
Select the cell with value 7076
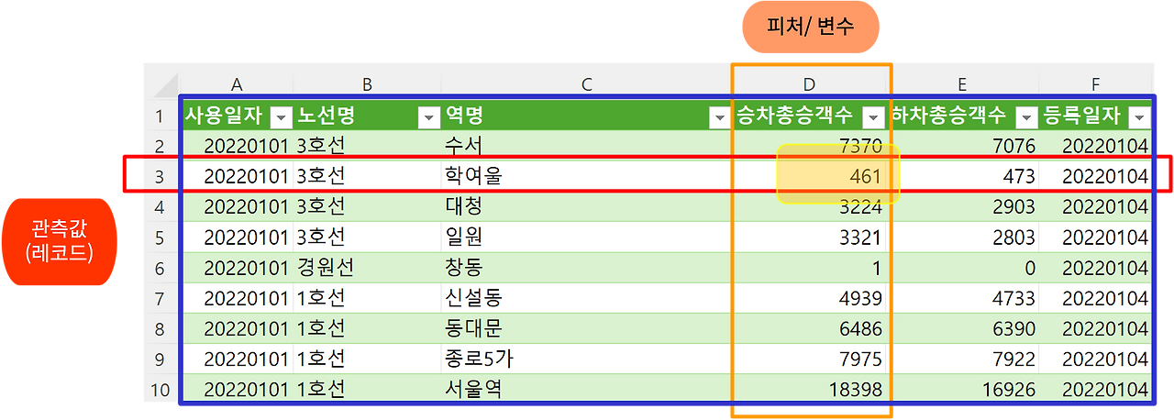[963, 146]
